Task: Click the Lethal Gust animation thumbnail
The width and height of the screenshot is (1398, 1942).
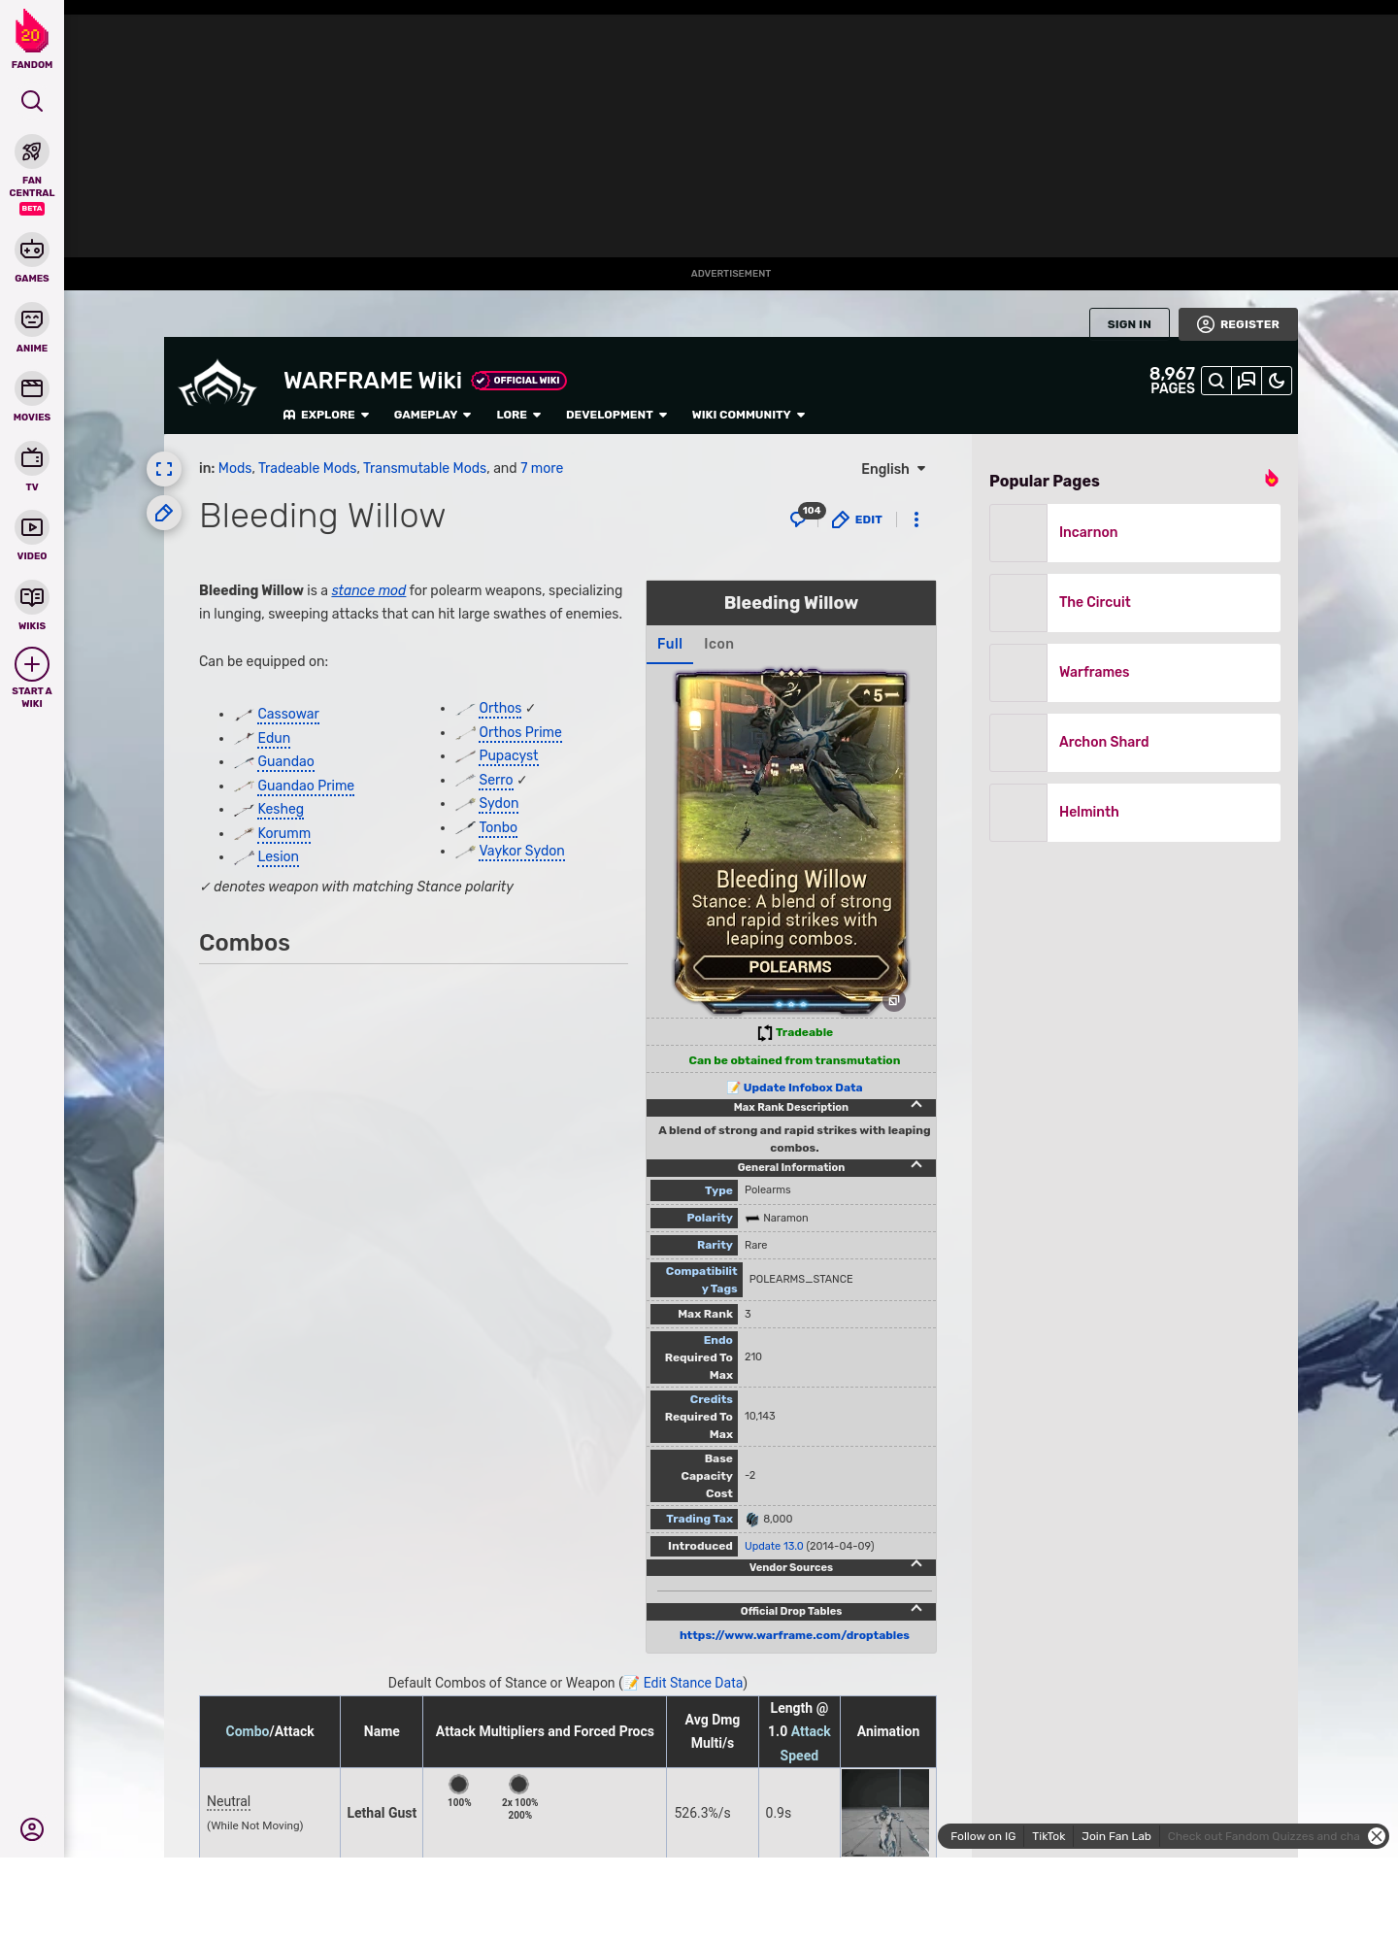Action: (885, 1812)
